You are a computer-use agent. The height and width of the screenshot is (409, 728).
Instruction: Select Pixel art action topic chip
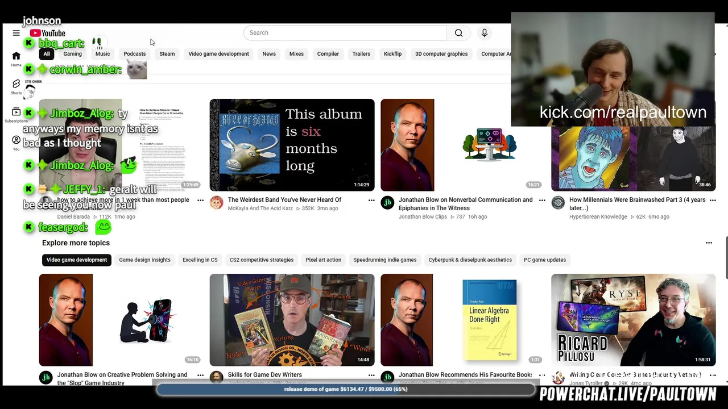[324, 260]
